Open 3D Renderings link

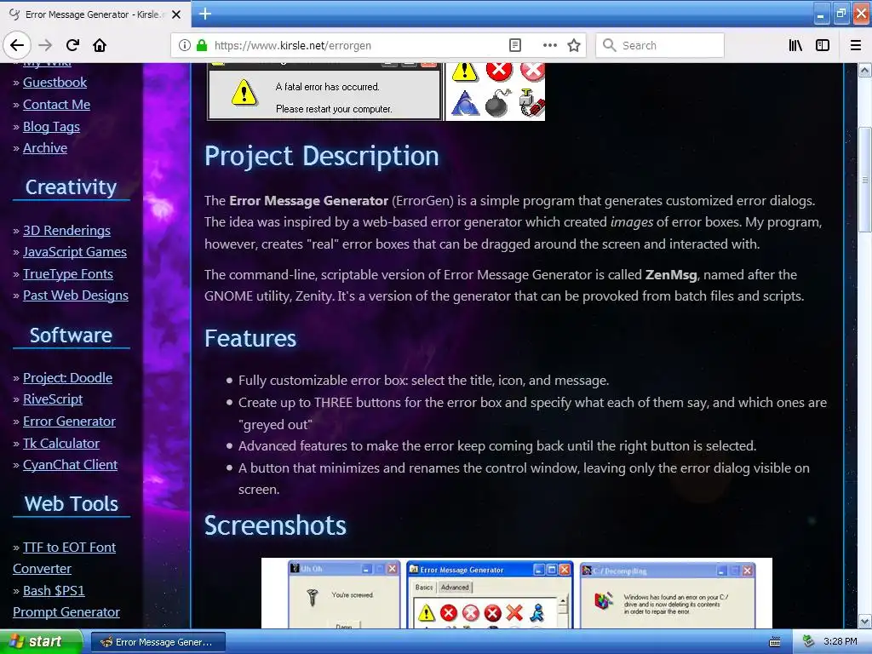pos(66,230)
